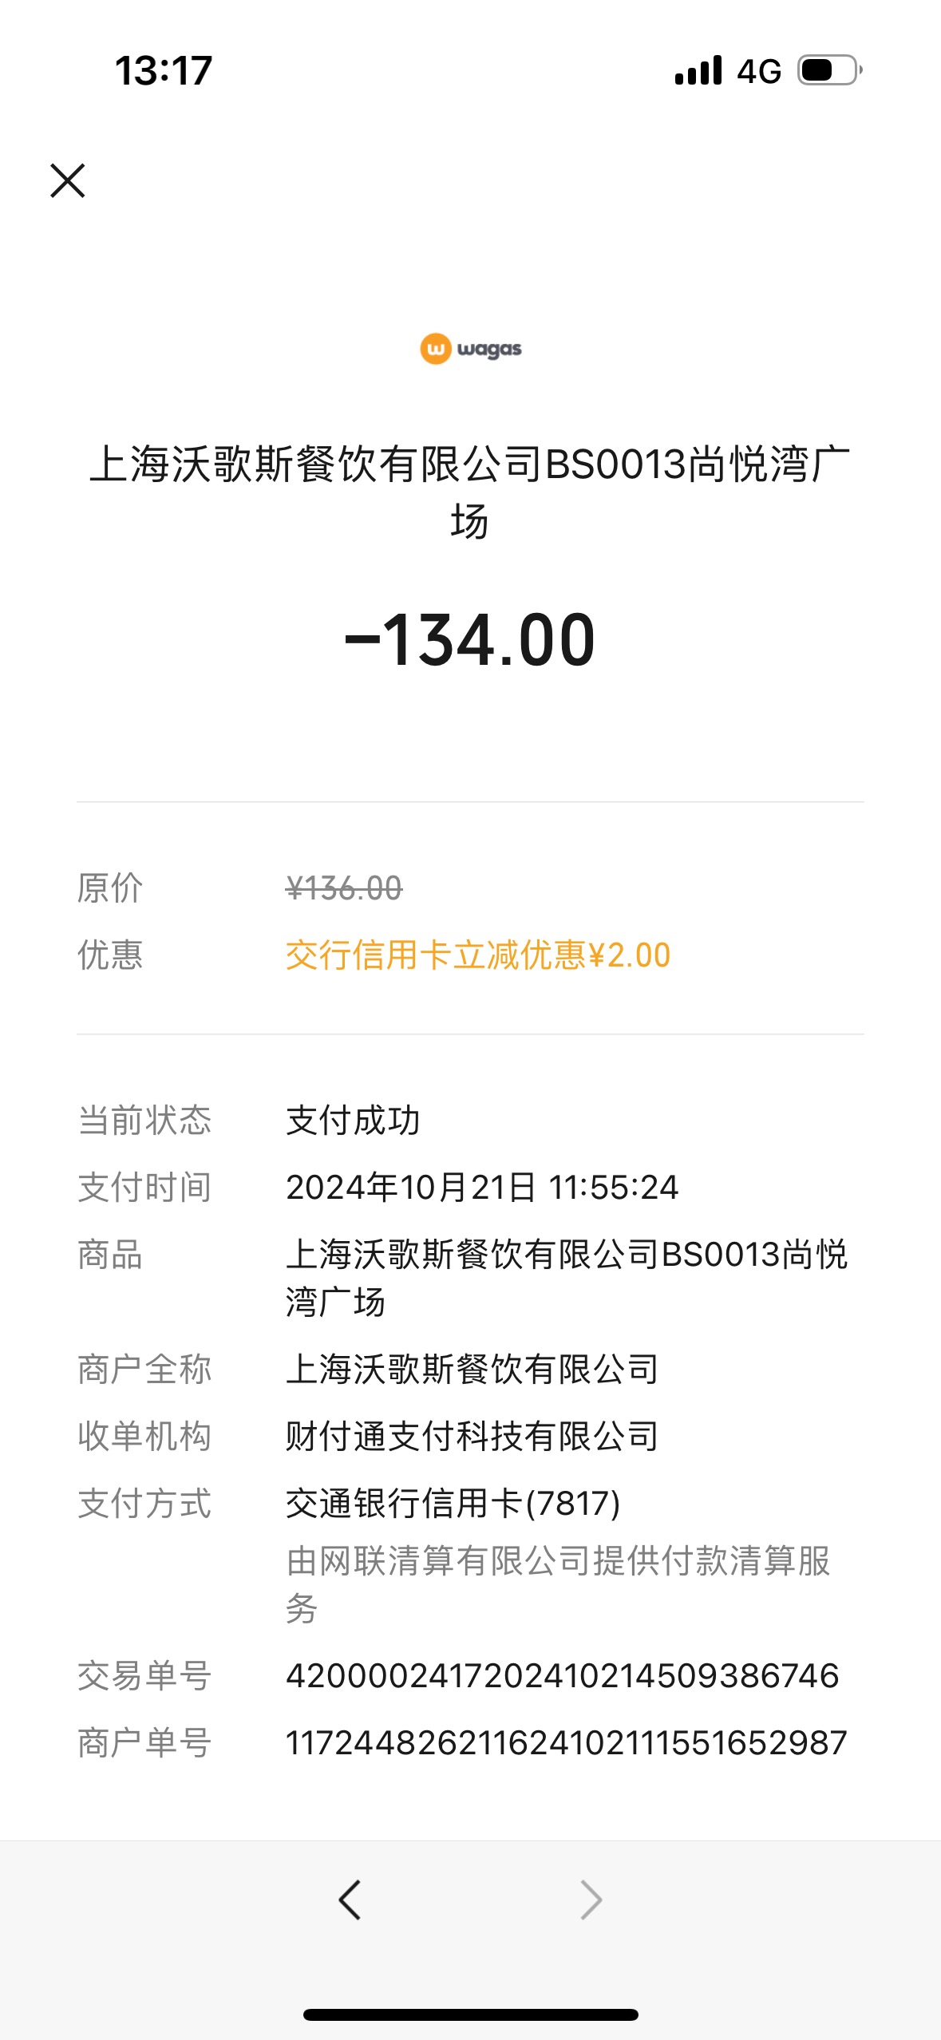Tap the Wagas merchant logo
The height and width of the screenshot is (2040, 941).
471,349
